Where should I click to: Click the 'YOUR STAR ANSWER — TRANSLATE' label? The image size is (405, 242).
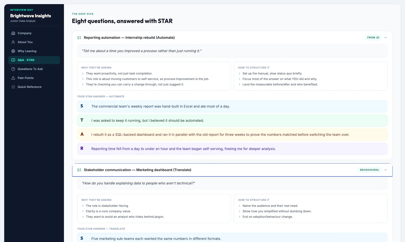(x=101, y=229)
